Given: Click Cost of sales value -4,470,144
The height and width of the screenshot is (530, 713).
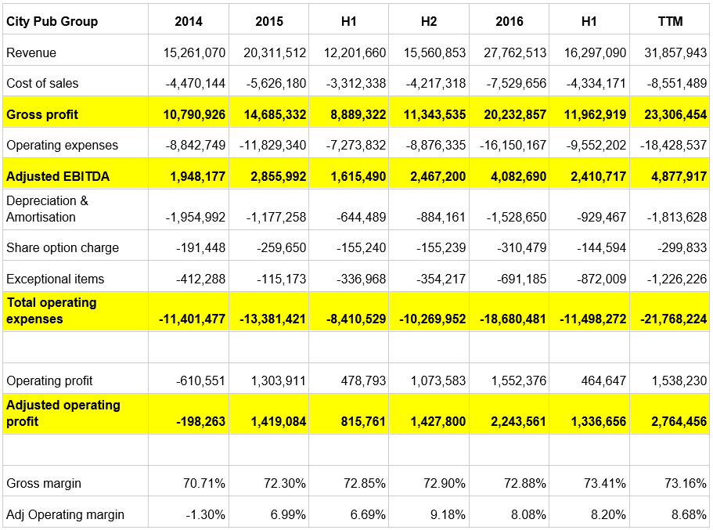Looking at the screenshot, I should click(x=195, y=83).
